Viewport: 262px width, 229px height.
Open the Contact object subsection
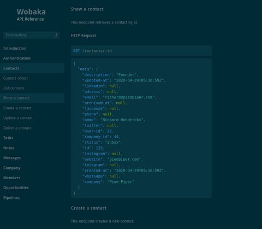tap(15, 78)
